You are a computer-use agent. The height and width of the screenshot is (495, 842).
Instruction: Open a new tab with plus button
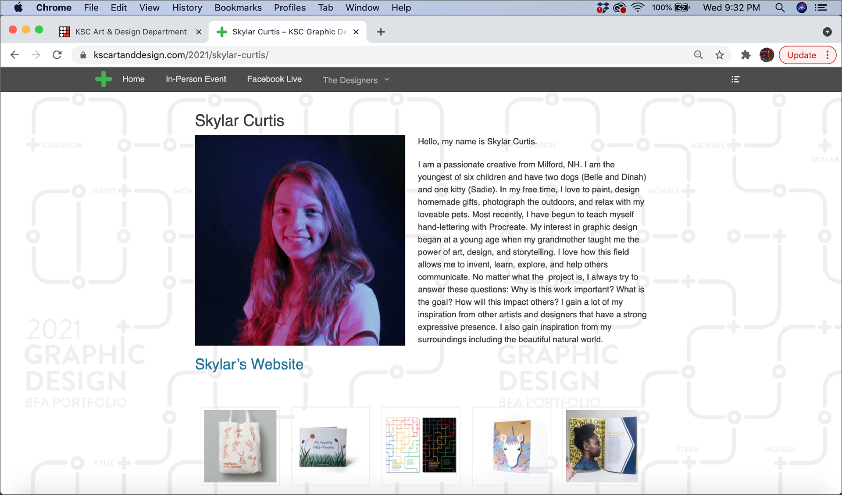[x=381, y=32]
